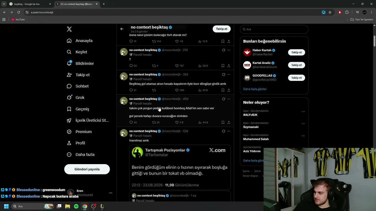This screenshot has width=376, height=211.
Task: Follow GOODFELLAS account
Action: pyautogui.click(x=296, y=78)
